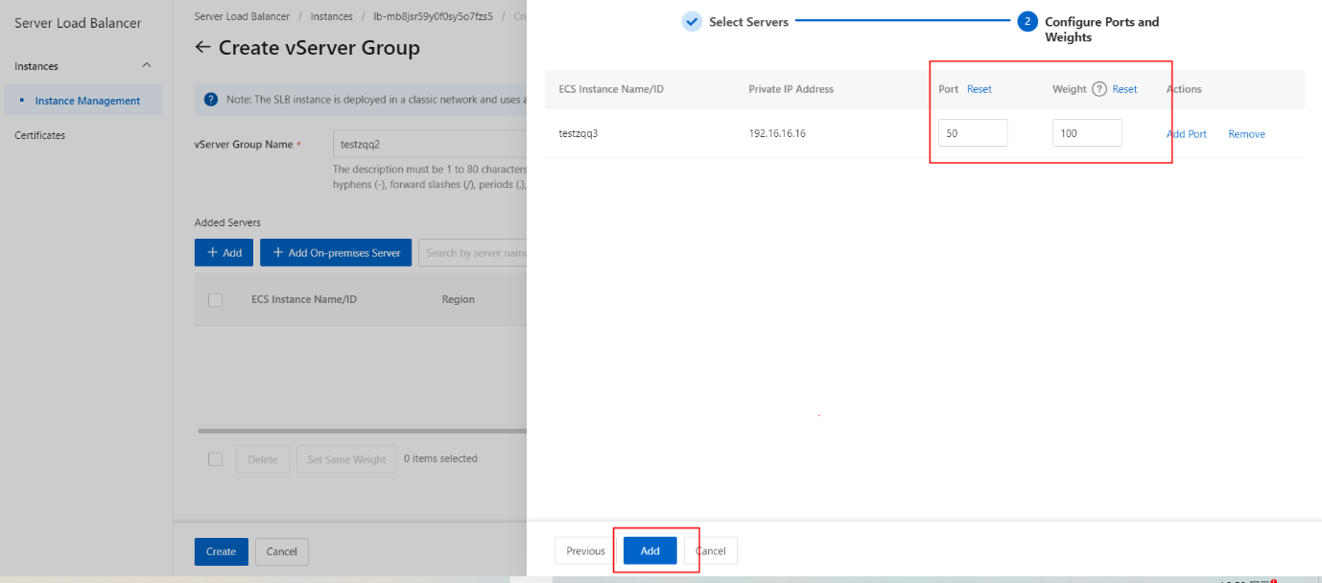Image resolution: width=1322 pixels, height=583 pixels.
Task: Tick the select-all checkbox beside Delete
Action: coord(215,459)
